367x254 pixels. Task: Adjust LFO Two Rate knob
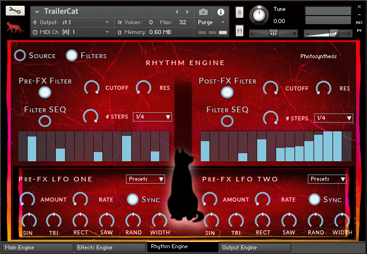[x=263, y=200]
